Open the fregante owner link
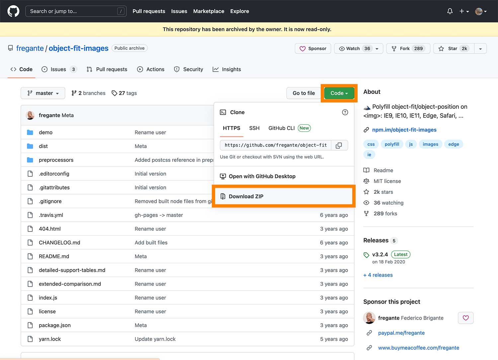The width and height of the screenshot is (498, 360). tap(30, 48)
